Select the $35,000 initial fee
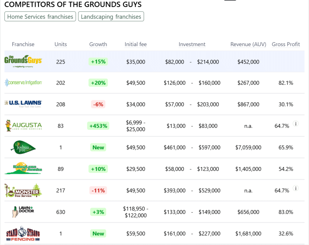This screenshot has width=309, height=245. point(135,62)
